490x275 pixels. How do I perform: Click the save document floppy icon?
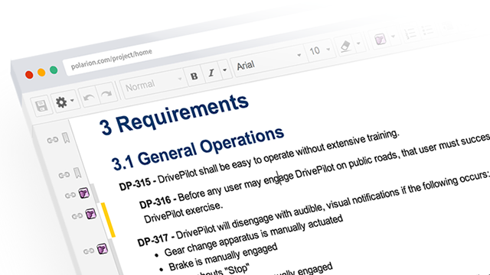(41, 105)
